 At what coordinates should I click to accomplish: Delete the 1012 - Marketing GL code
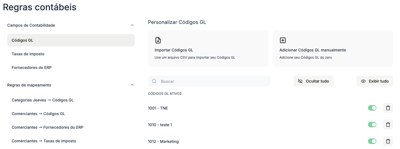[388, 141]
